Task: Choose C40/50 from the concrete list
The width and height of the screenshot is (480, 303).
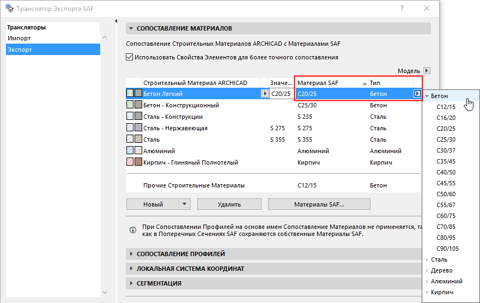Action: click(x=446, y=172)
